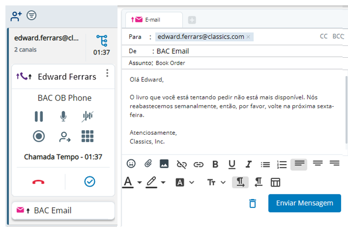Set right-to-left text direction
This screenshot has width=348, height=232.
(259, 182)
